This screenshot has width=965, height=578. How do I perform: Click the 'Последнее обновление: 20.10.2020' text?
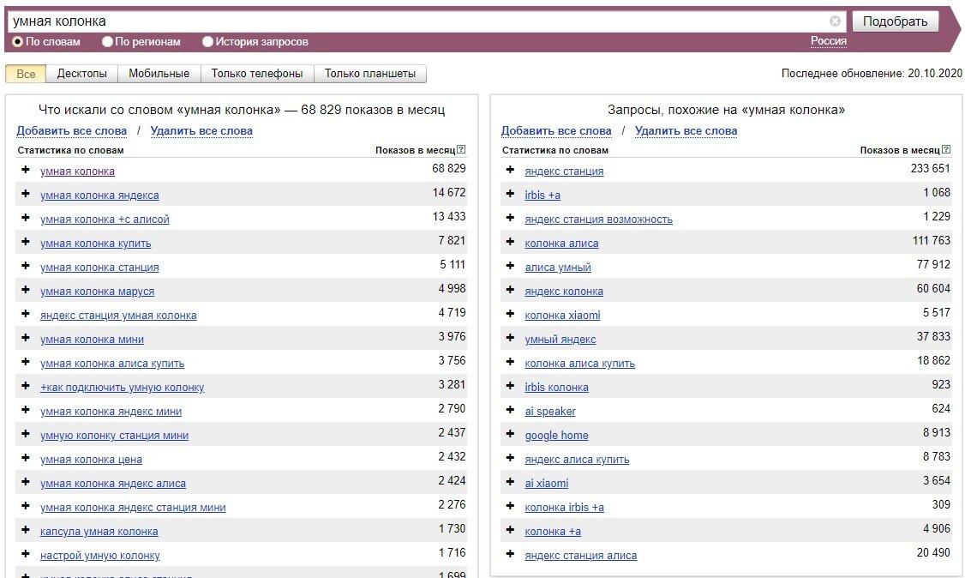coord(872,73)
